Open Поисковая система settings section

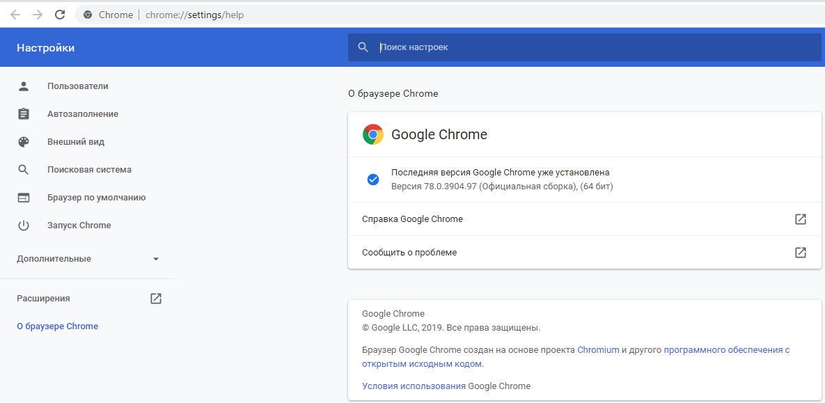click(x=89, y=170)
